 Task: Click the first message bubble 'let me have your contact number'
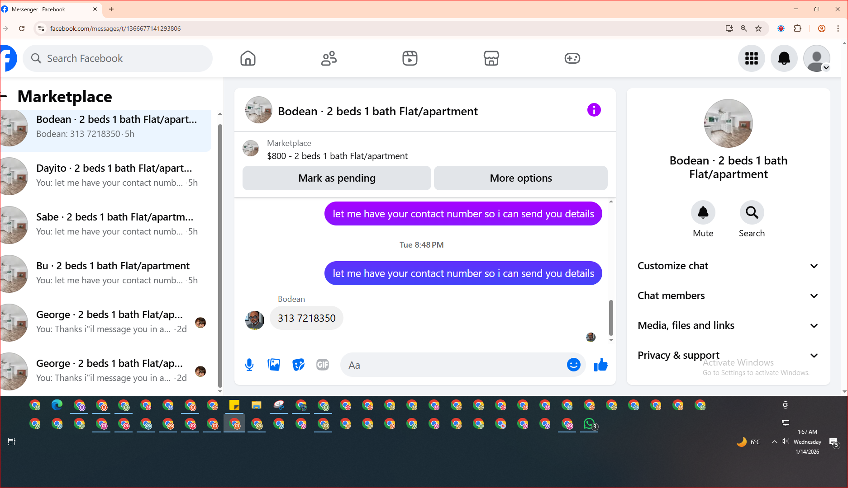pos(463,214)
